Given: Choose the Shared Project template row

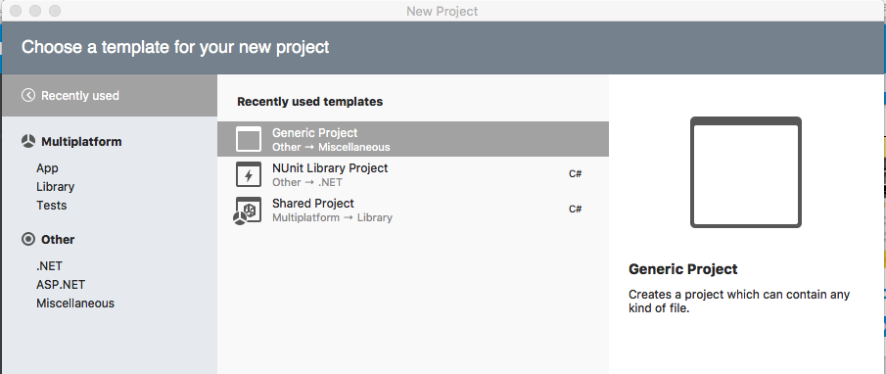Looking at the screenshot, I should [413, 210].
